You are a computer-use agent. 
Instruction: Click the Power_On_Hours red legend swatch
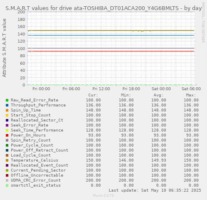[x=7, y=135]
